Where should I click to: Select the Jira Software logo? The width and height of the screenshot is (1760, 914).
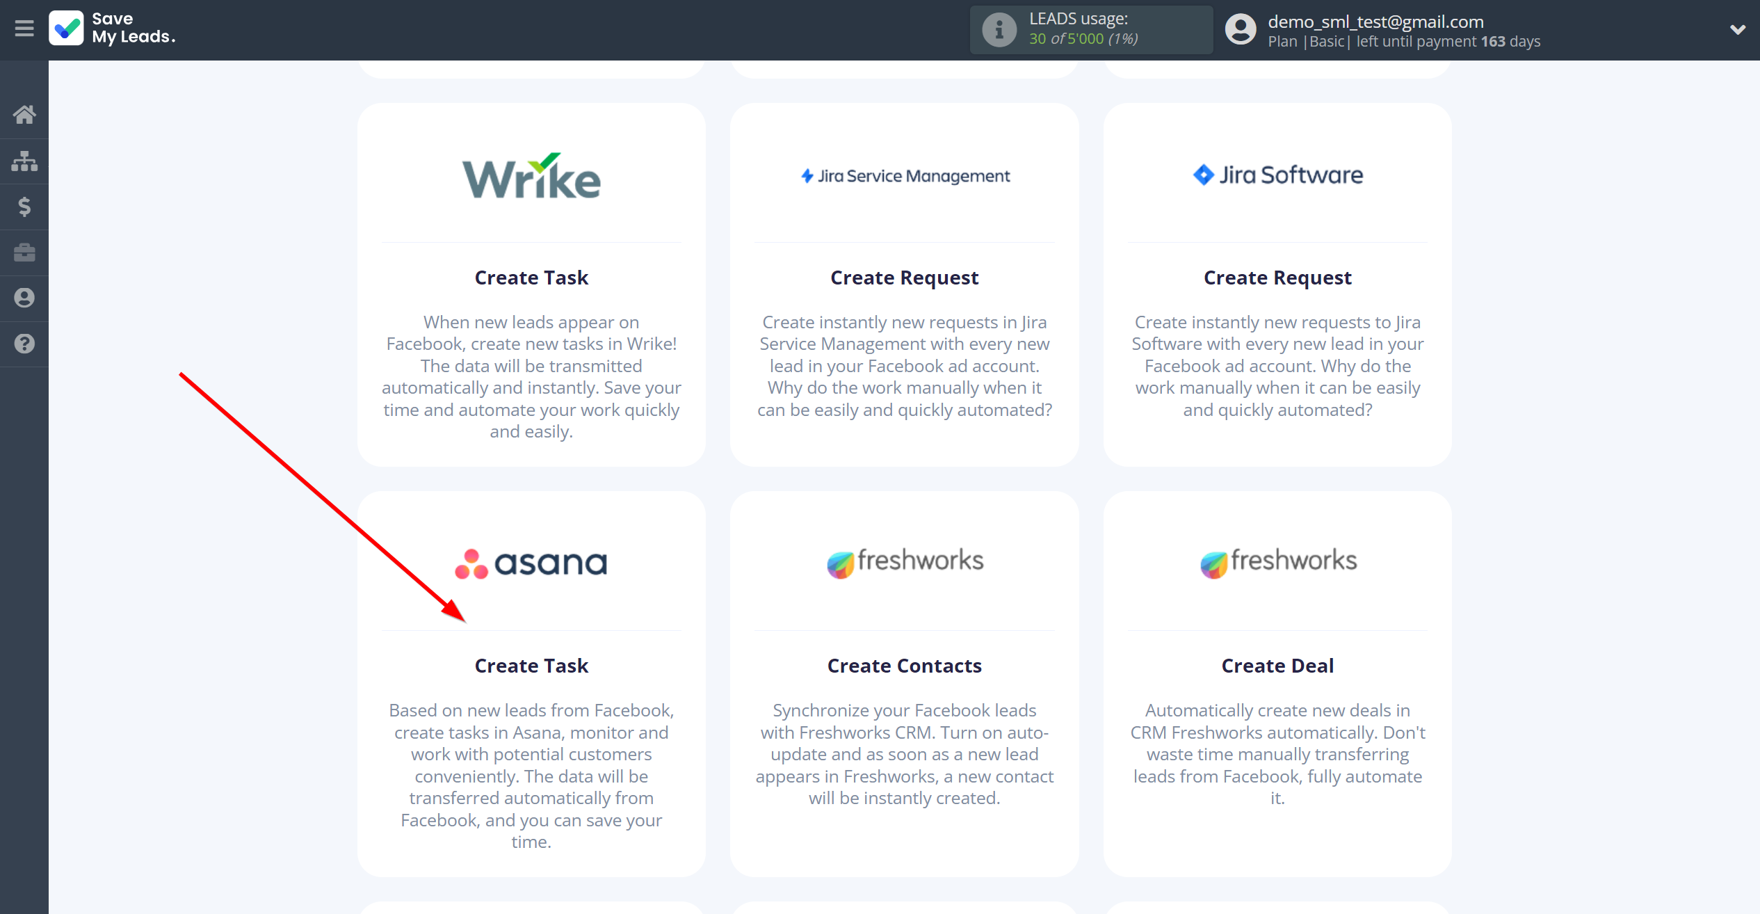point(1277,175)
